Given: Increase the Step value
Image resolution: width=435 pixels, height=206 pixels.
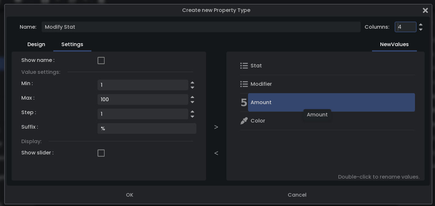Looking at the screenshot, I should click(x=192, y=112).
